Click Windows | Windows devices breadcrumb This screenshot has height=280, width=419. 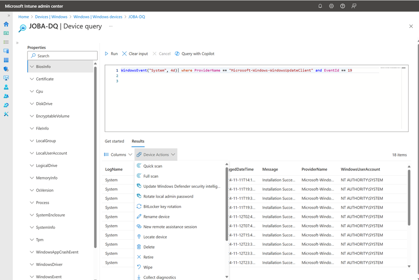coord(98,17)
